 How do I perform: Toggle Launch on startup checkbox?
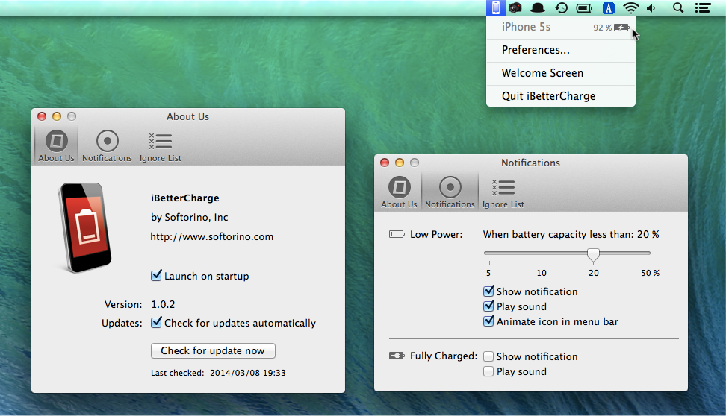(157, 276)
